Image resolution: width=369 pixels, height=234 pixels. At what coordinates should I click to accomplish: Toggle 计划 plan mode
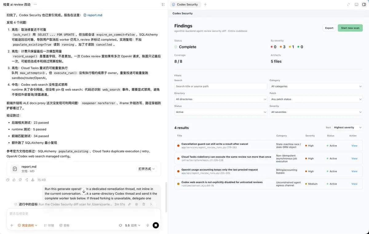click(49, 225)
